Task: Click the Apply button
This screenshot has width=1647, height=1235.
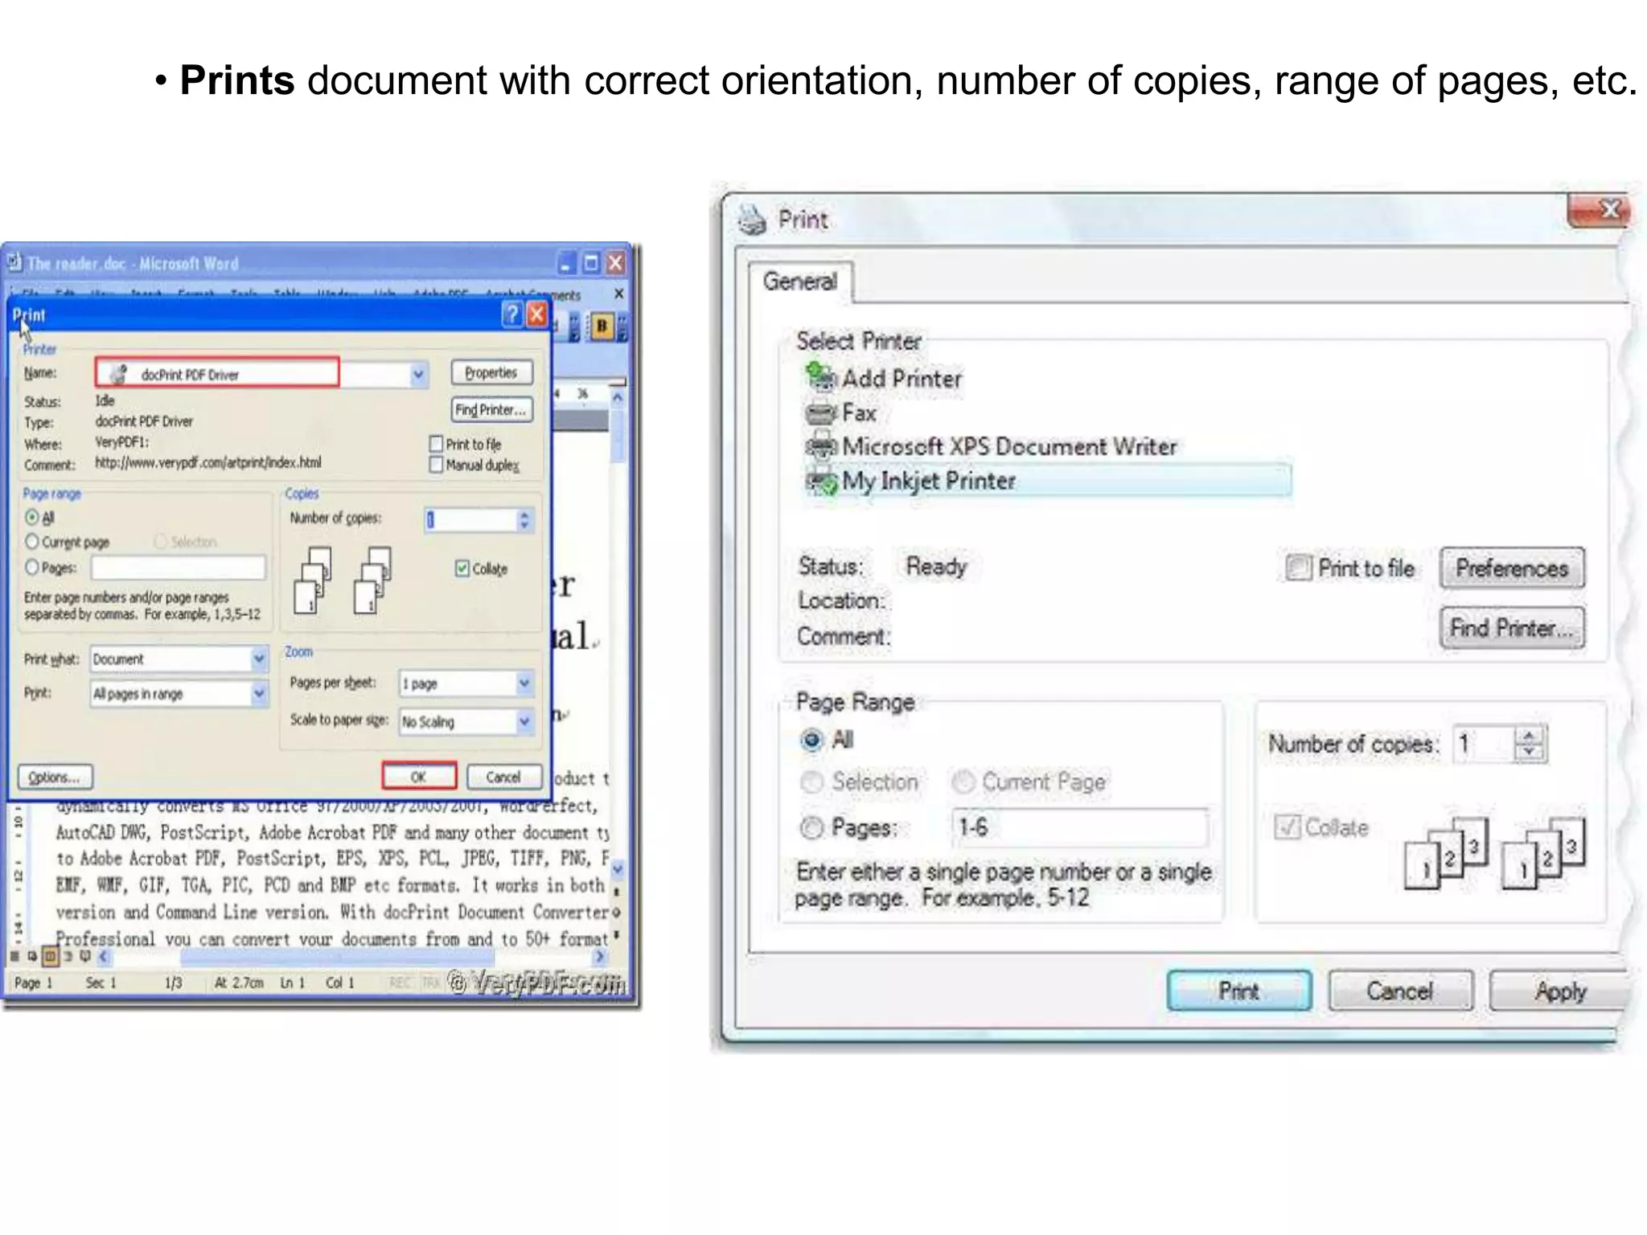Action: click(1557, 991)
